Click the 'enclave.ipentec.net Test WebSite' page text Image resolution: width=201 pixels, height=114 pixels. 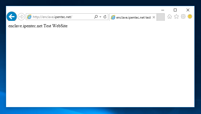point(38,26)
